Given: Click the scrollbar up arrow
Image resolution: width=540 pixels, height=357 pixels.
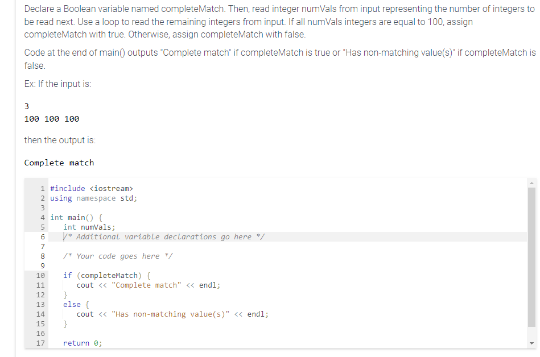Looking at the screenshot, I should (531, 182).
